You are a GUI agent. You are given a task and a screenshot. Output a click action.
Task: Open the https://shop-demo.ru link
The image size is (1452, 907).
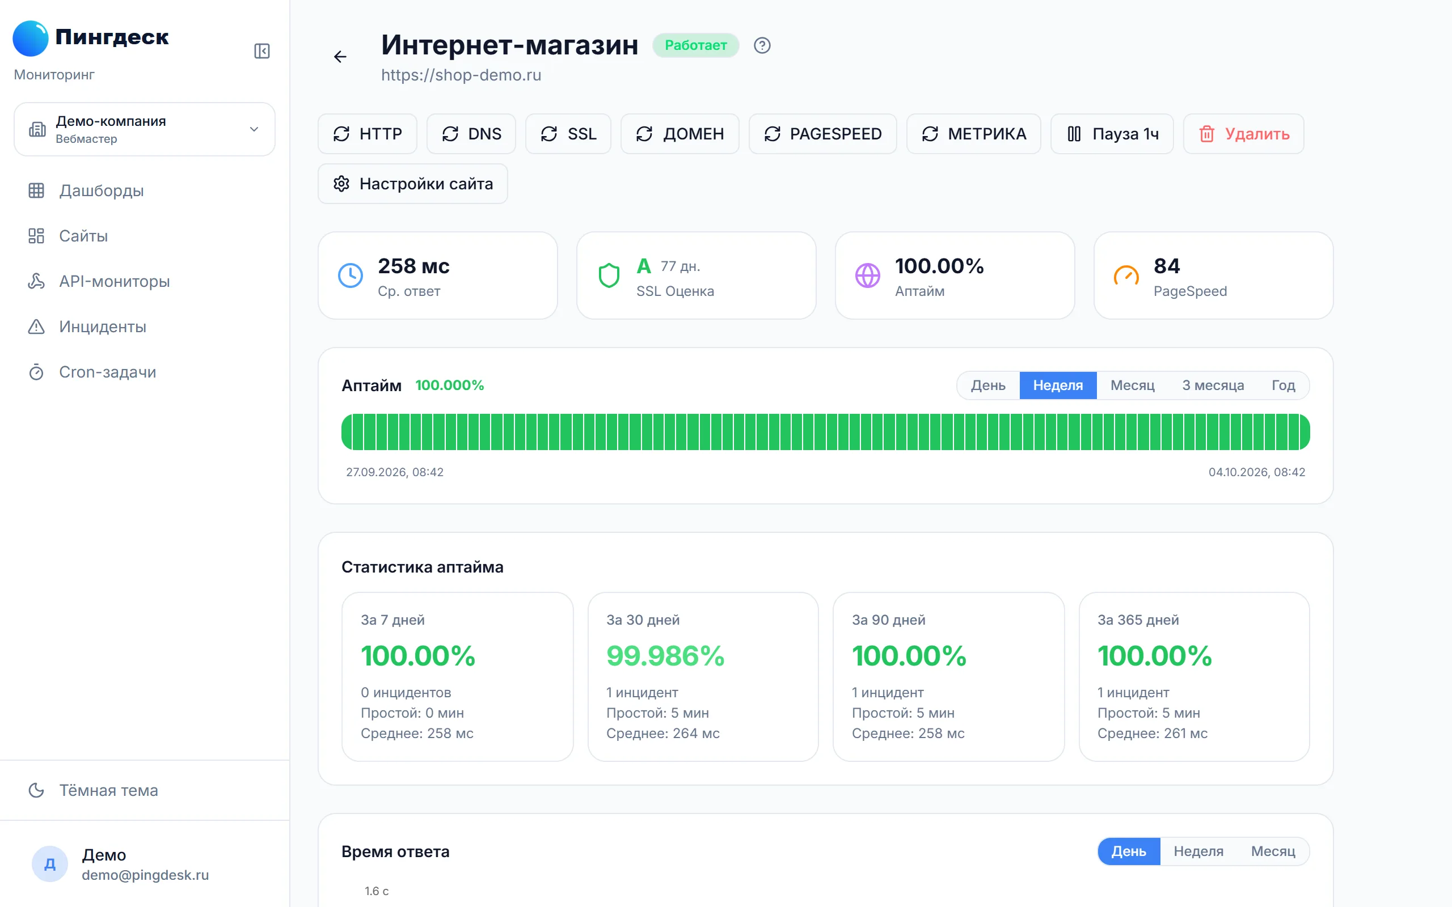tap(461, 75)
